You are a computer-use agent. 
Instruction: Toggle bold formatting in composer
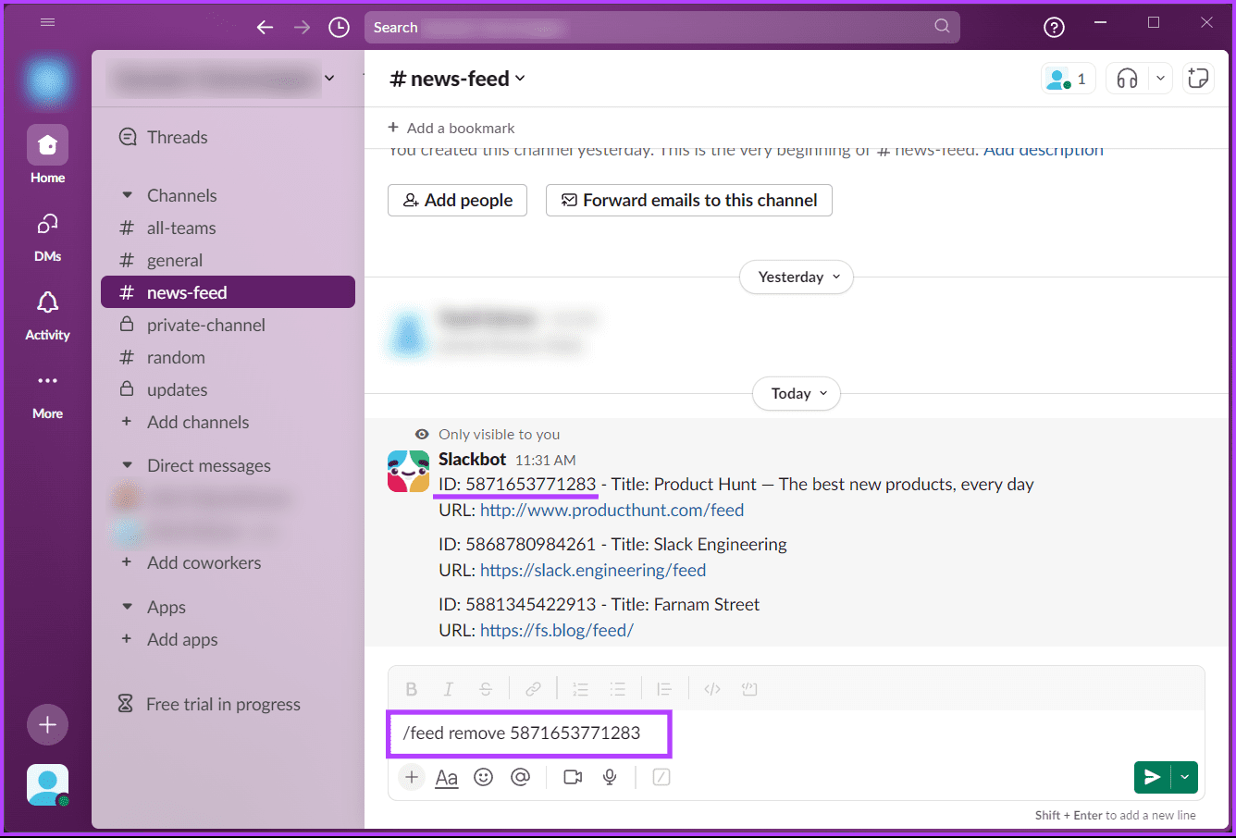pyautogui.click(x=412, y=689)
